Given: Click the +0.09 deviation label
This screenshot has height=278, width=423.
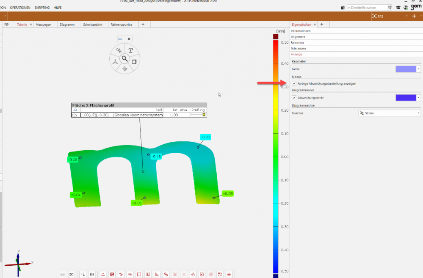Looking at the screenshot, I should (x=228, y=193).
